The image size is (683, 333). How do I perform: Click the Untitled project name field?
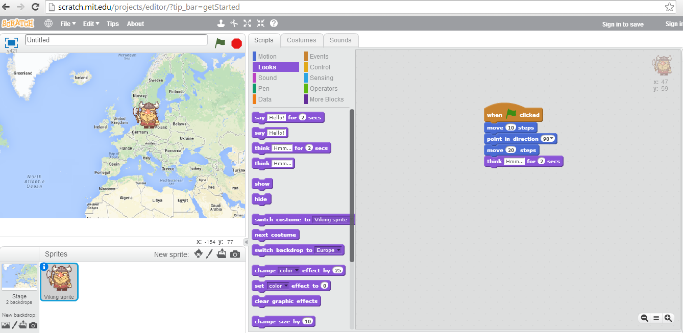[x=115, y=39]
